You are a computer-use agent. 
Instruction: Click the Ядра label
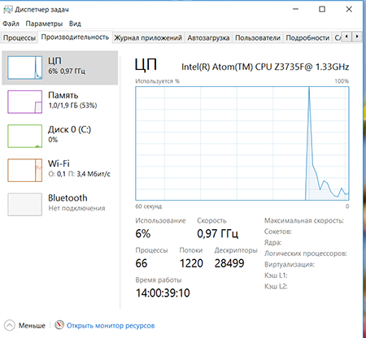(272, 242)
